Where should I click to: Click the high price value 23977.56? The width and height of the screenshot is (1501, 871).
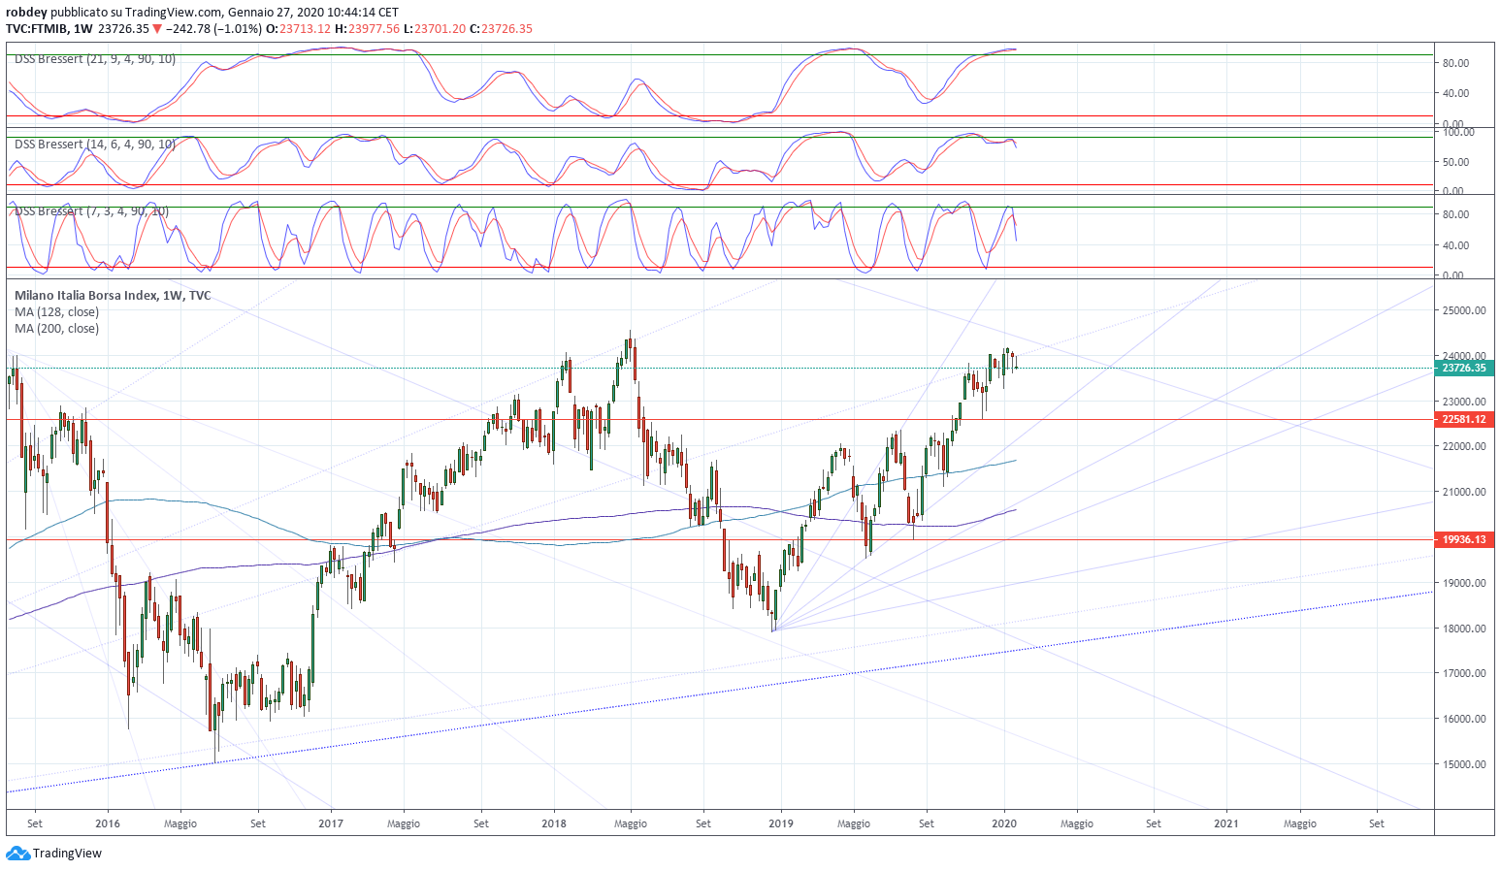click(x=374, y=29)
